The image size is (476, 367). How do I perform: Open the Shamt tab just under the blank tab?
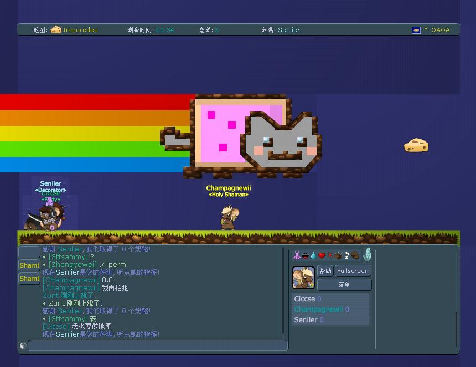pyautogui.click(x=29, y=265)
